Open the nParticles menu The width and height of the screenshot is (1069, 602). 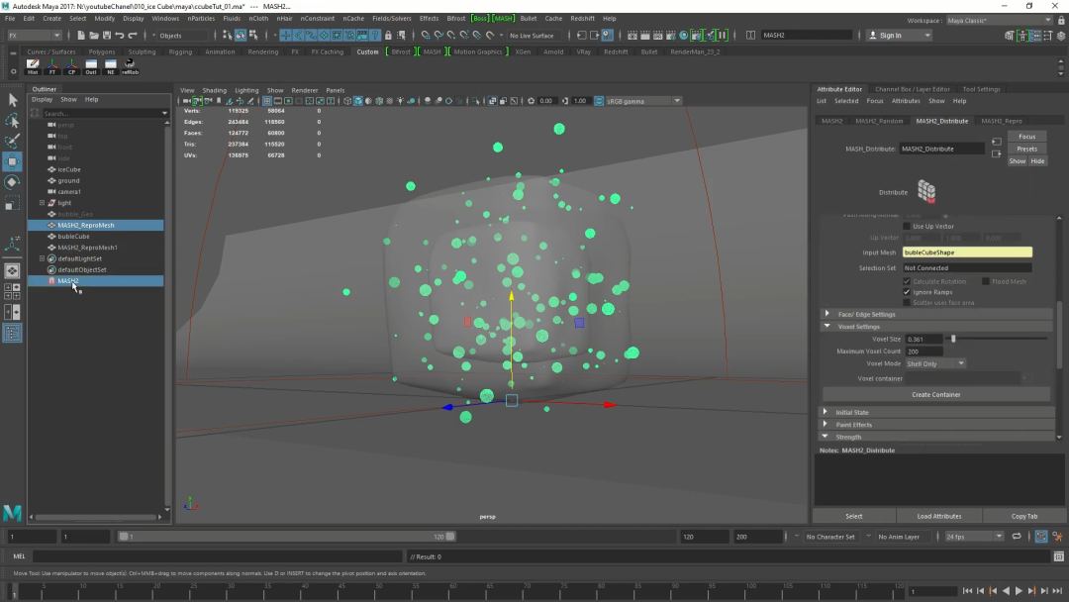[x=200, y=19]
